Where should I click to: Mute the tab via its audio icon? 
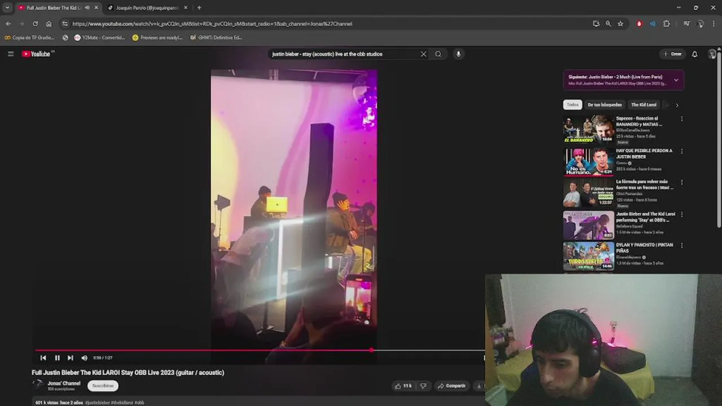87,8
